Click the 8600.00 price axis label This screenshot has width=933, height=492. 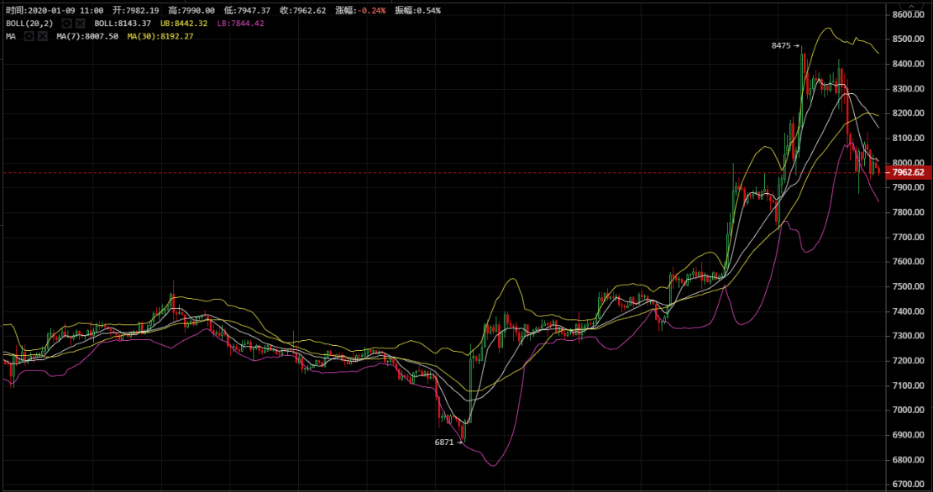pyautogui.click(x=909, y=14)
